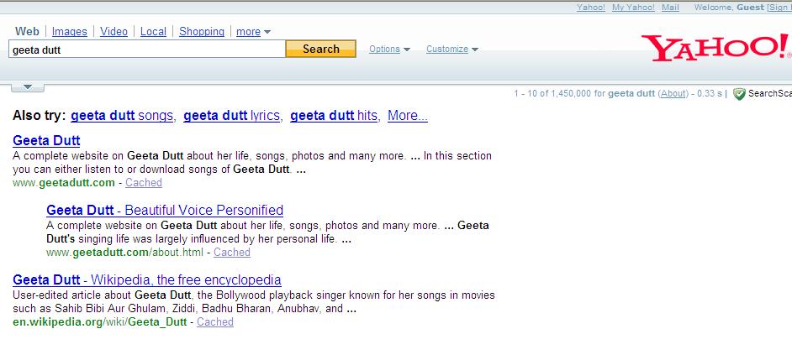This screenshot has height=355, width=792.
Task: Open cached copy of www.geetadutt.com
Action: [144, 183]
